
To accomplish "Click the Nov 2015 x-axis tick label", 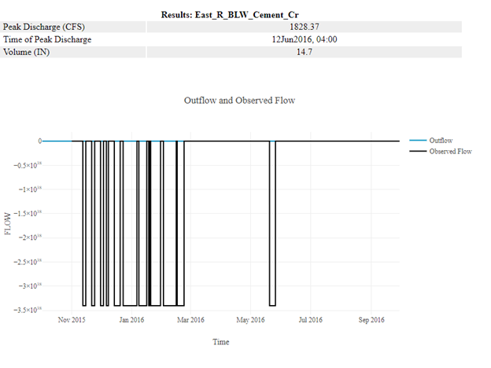I will tap(72, 320).
